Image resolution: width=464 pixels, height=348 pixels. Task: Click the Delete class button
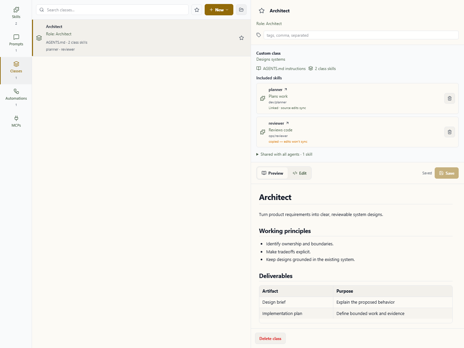tap(270, 338)
